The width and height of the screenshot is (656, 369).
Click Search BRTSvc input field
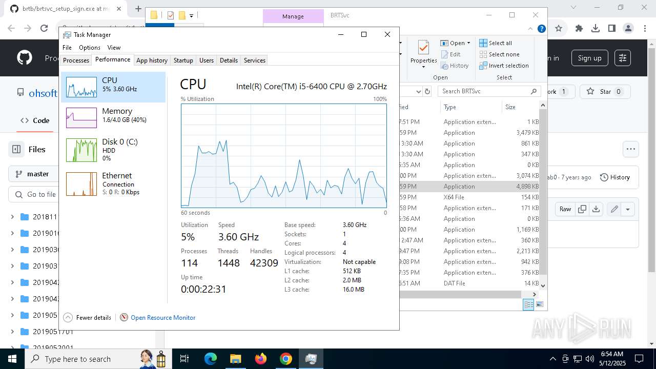(x=484, y=91)
